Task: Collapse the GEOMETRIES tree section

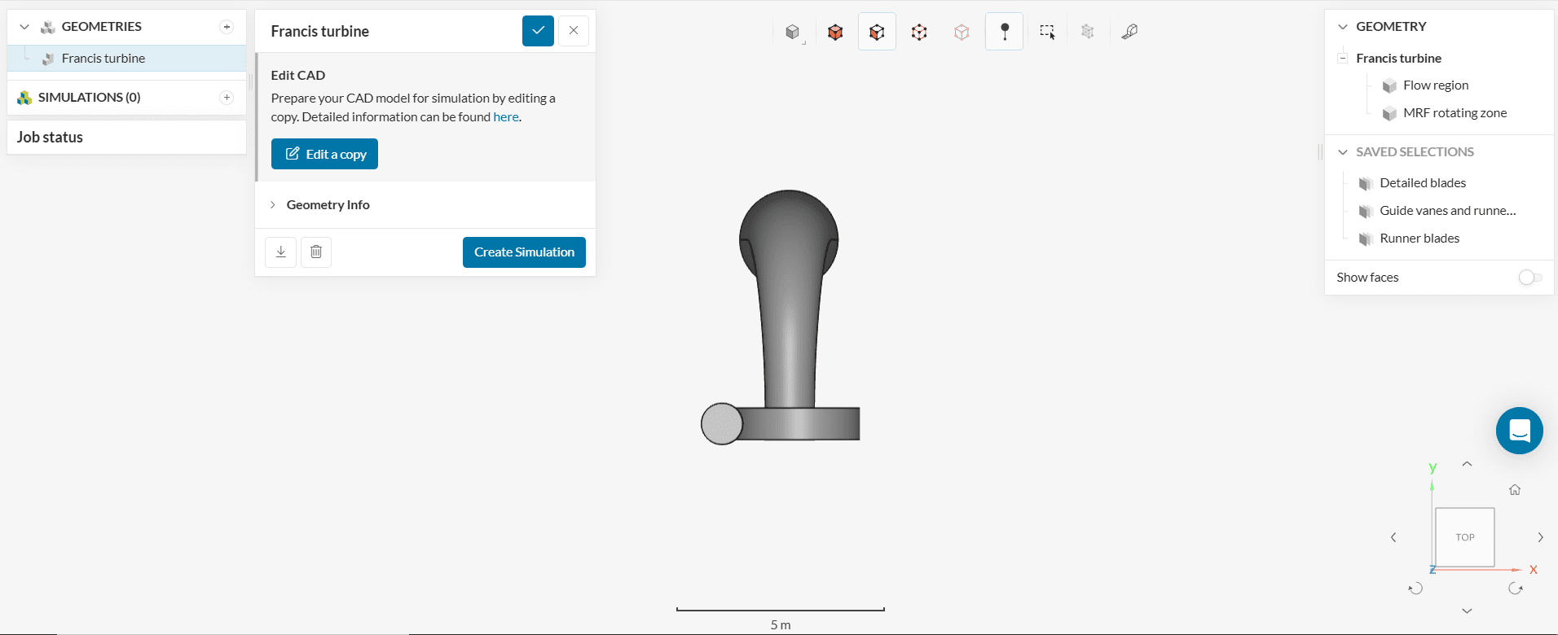Action: 24,27
